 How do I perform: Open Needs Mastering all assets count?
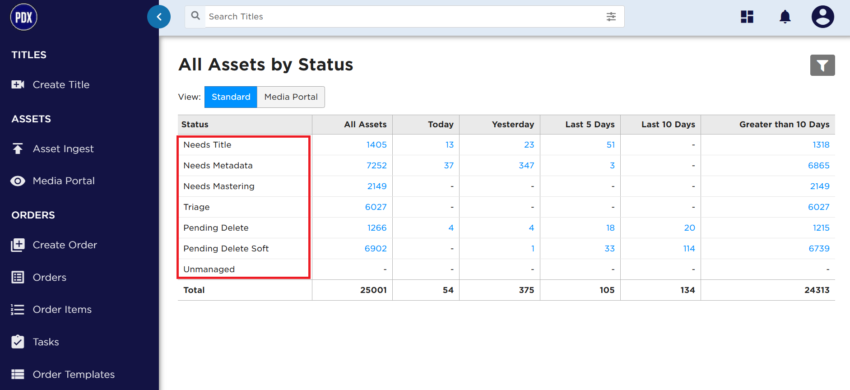click(x=377, y=186)
